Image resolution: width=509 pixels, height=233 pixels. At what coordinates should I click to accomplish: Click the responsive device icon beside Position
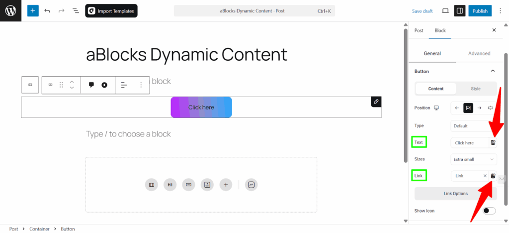coord(436,108)
